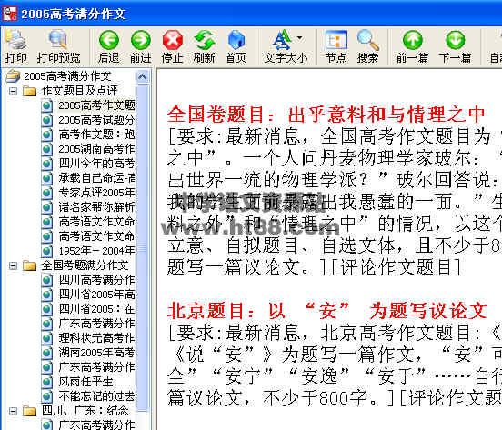
Task: Go forward with the 前进 button
Action: (x=141, y=46)
